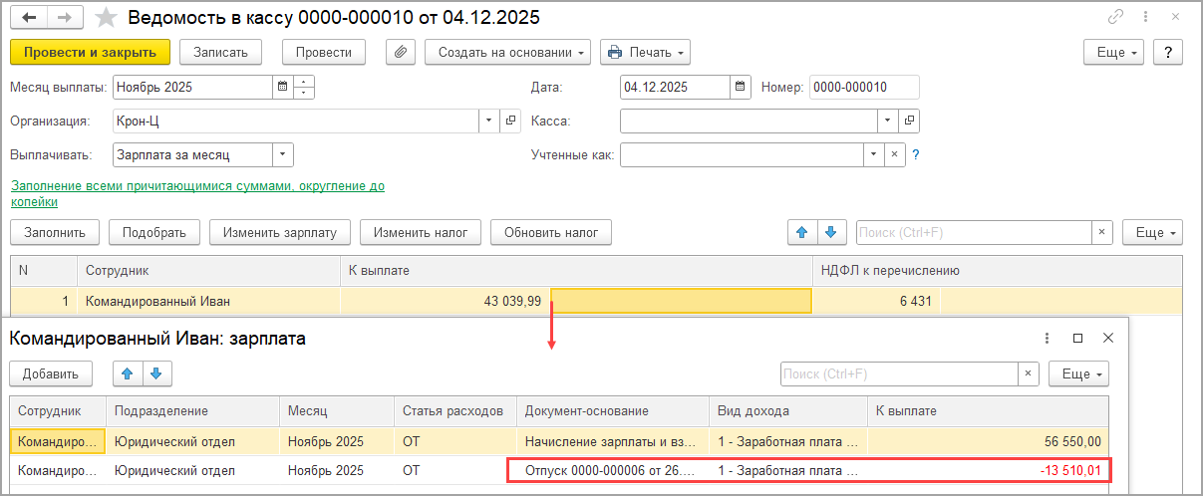
Task: Show help question mark for Учтенные как
Action: 915,154
